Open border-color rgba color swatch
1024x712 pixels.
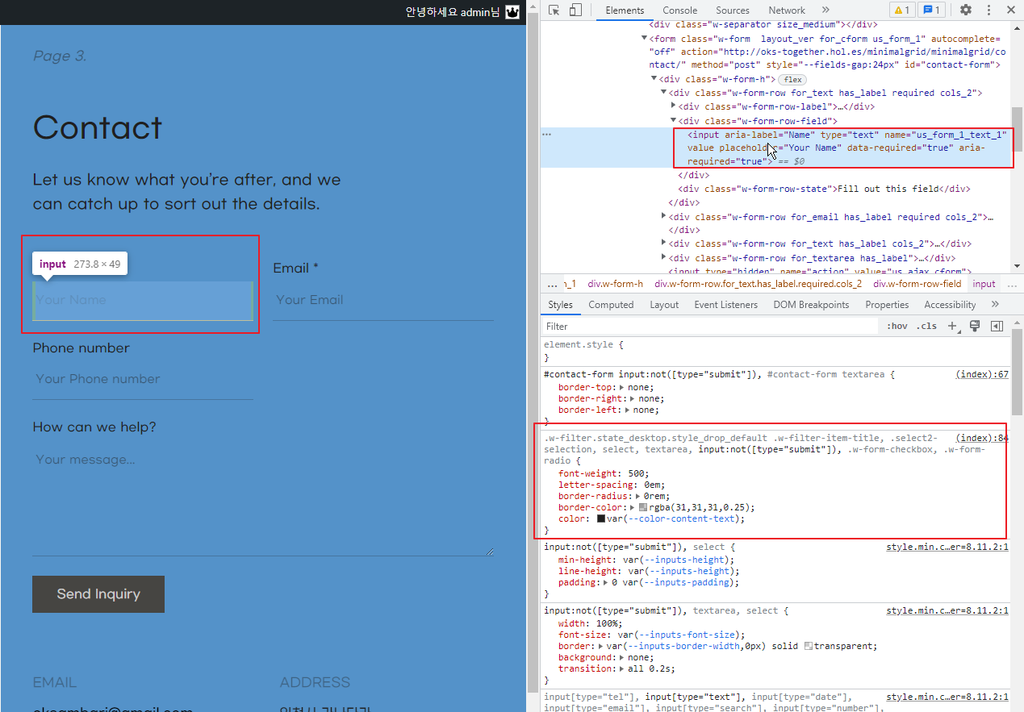pos(643,508)
